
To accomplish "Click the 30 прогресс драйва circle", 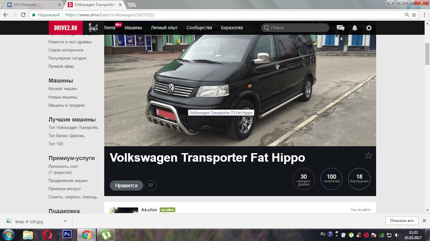I will point(304,179).
